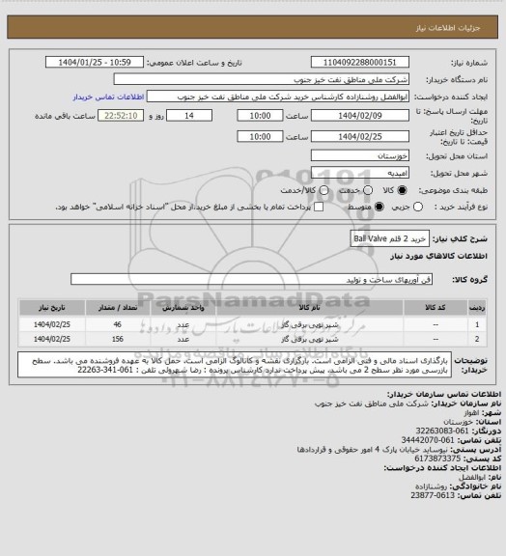Click the delivery province field خوزستان
Image resolution: width=506 pixels, height=556 pixels.
pyautogui.click(x=360, y=155)
